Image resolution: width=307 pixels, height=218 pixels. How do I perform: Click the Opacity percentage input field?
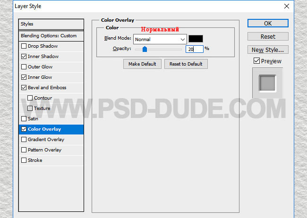click(195, 49)
